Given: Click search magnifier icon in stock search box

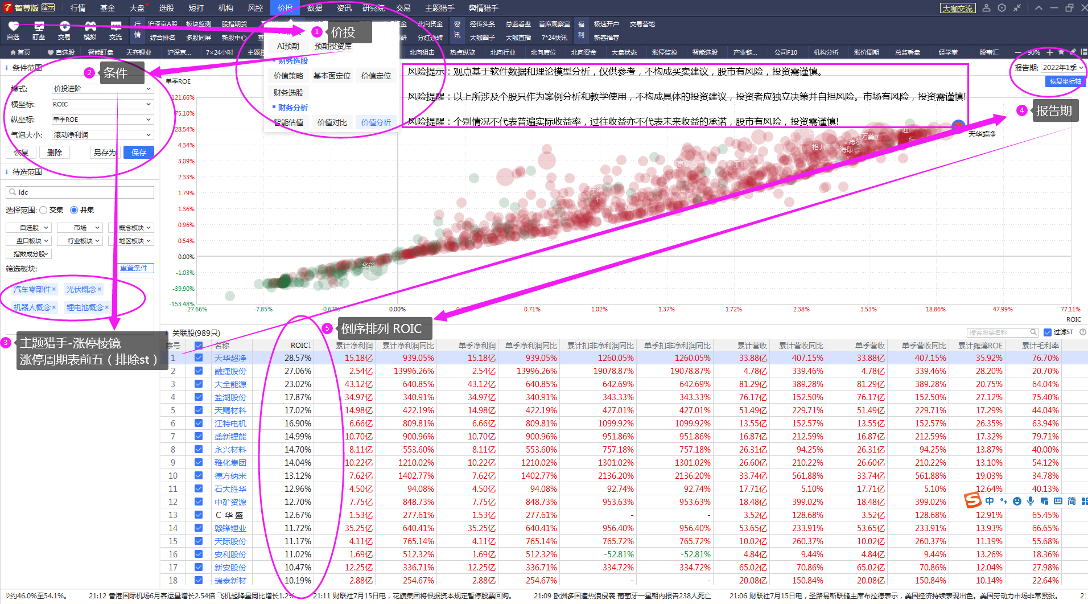Looking at the screenshot, I should [1033, 332].
